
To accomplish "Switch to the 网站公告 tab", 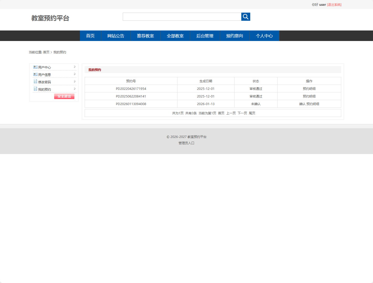I will click(116, 36).
